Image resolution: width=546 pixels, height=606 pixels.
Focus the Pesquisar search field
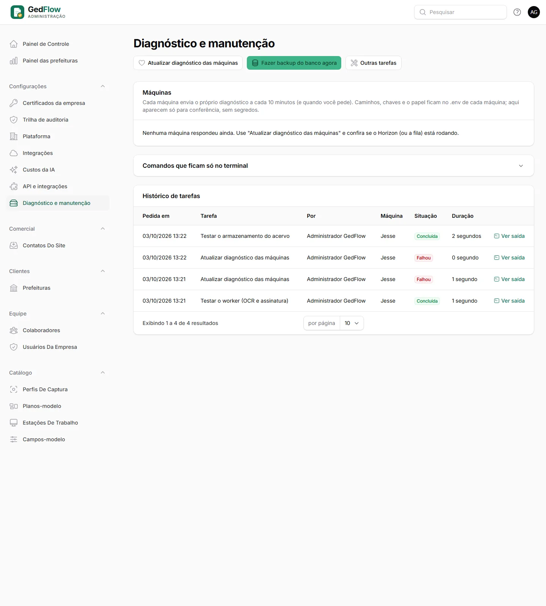pyautogui.click(x=460, y=12)
